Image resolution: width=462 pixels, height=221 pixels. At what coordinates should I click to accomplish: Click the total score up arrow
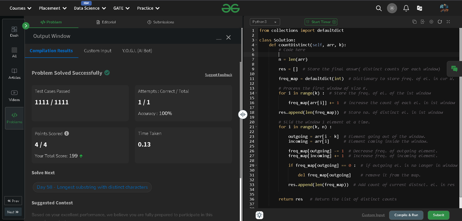click(x=81, y=156)
